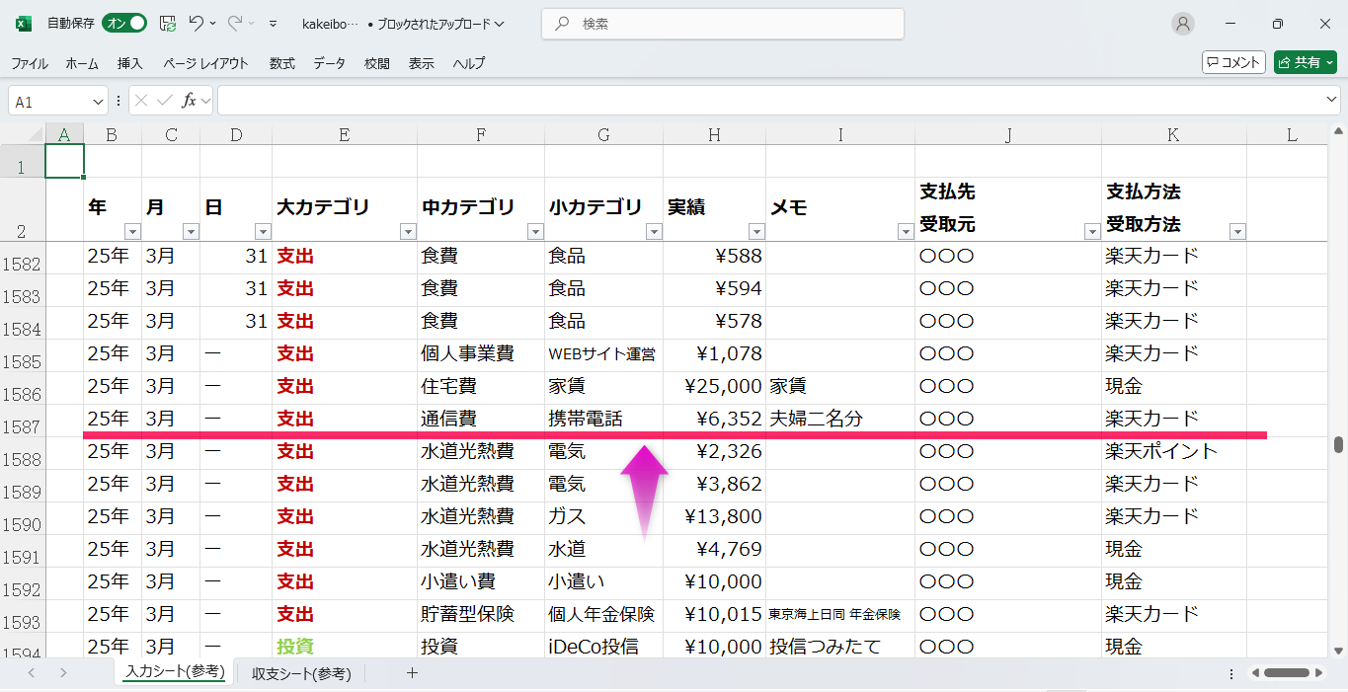Toggle the AutoSave switch off
1348x692 pixels.
[124, 24]
